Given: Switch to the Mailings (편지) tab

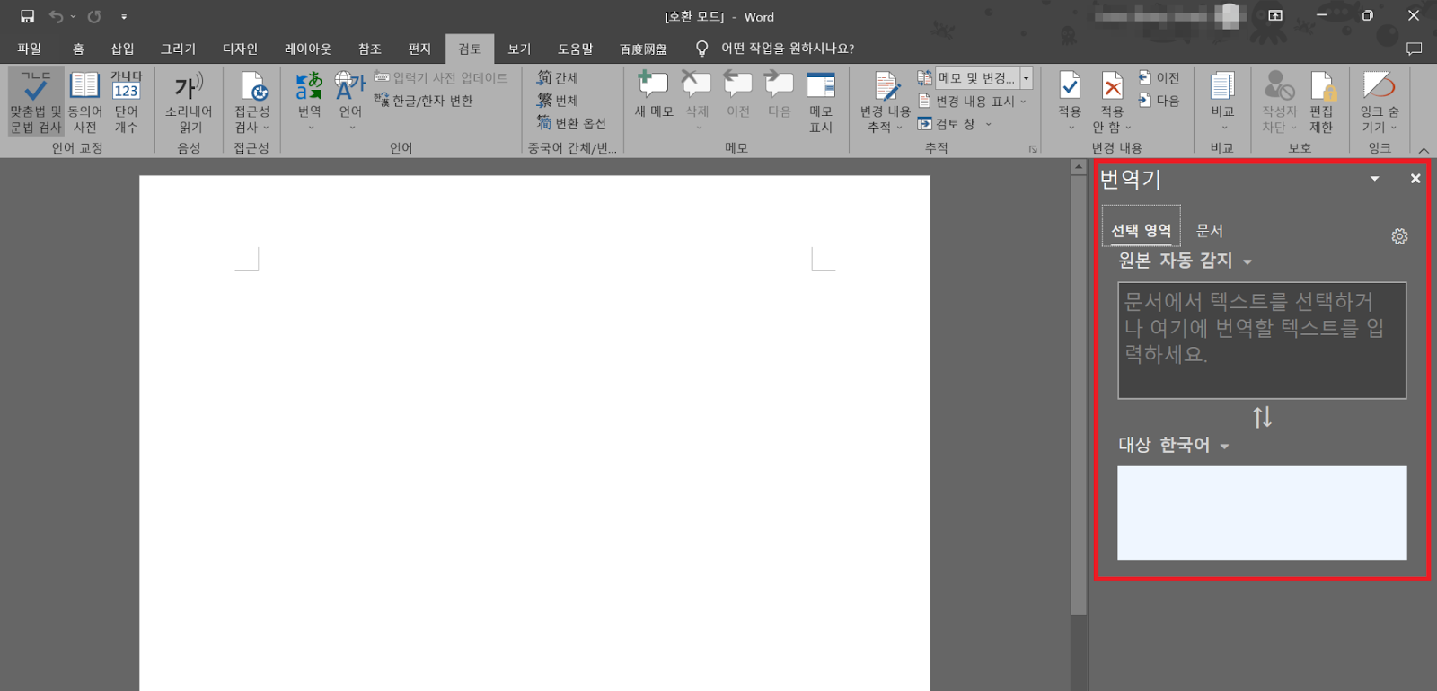Looking at the screenshot, I should [419, 49].
